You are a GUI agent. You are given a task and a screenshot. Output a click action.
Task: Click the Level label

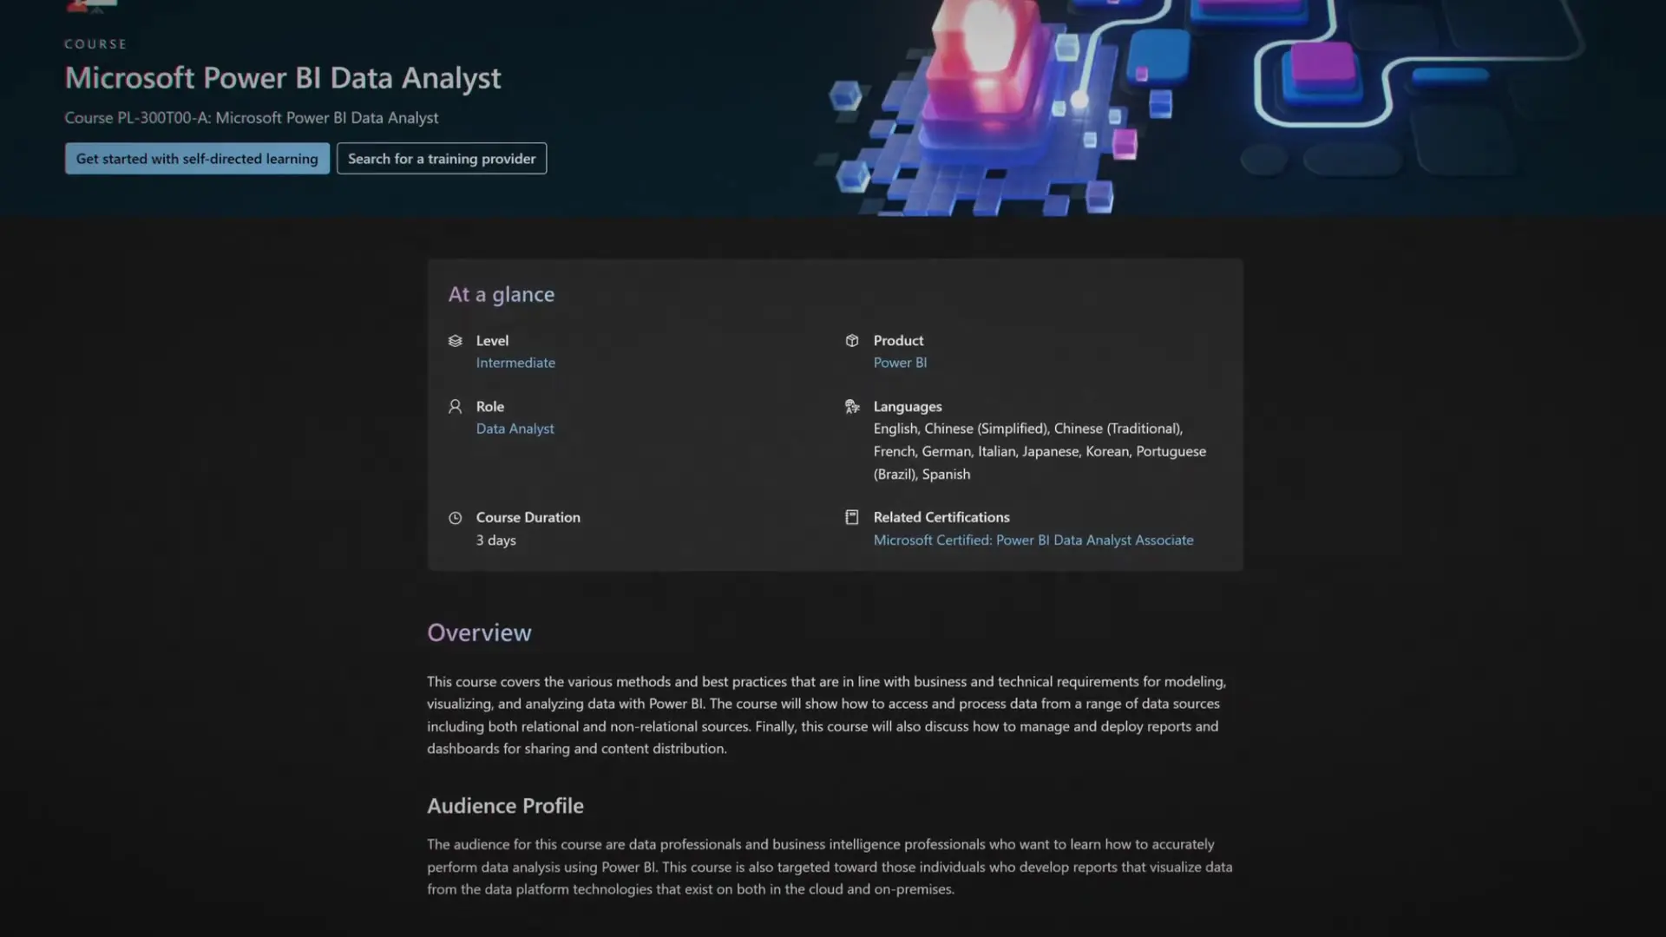492,341
